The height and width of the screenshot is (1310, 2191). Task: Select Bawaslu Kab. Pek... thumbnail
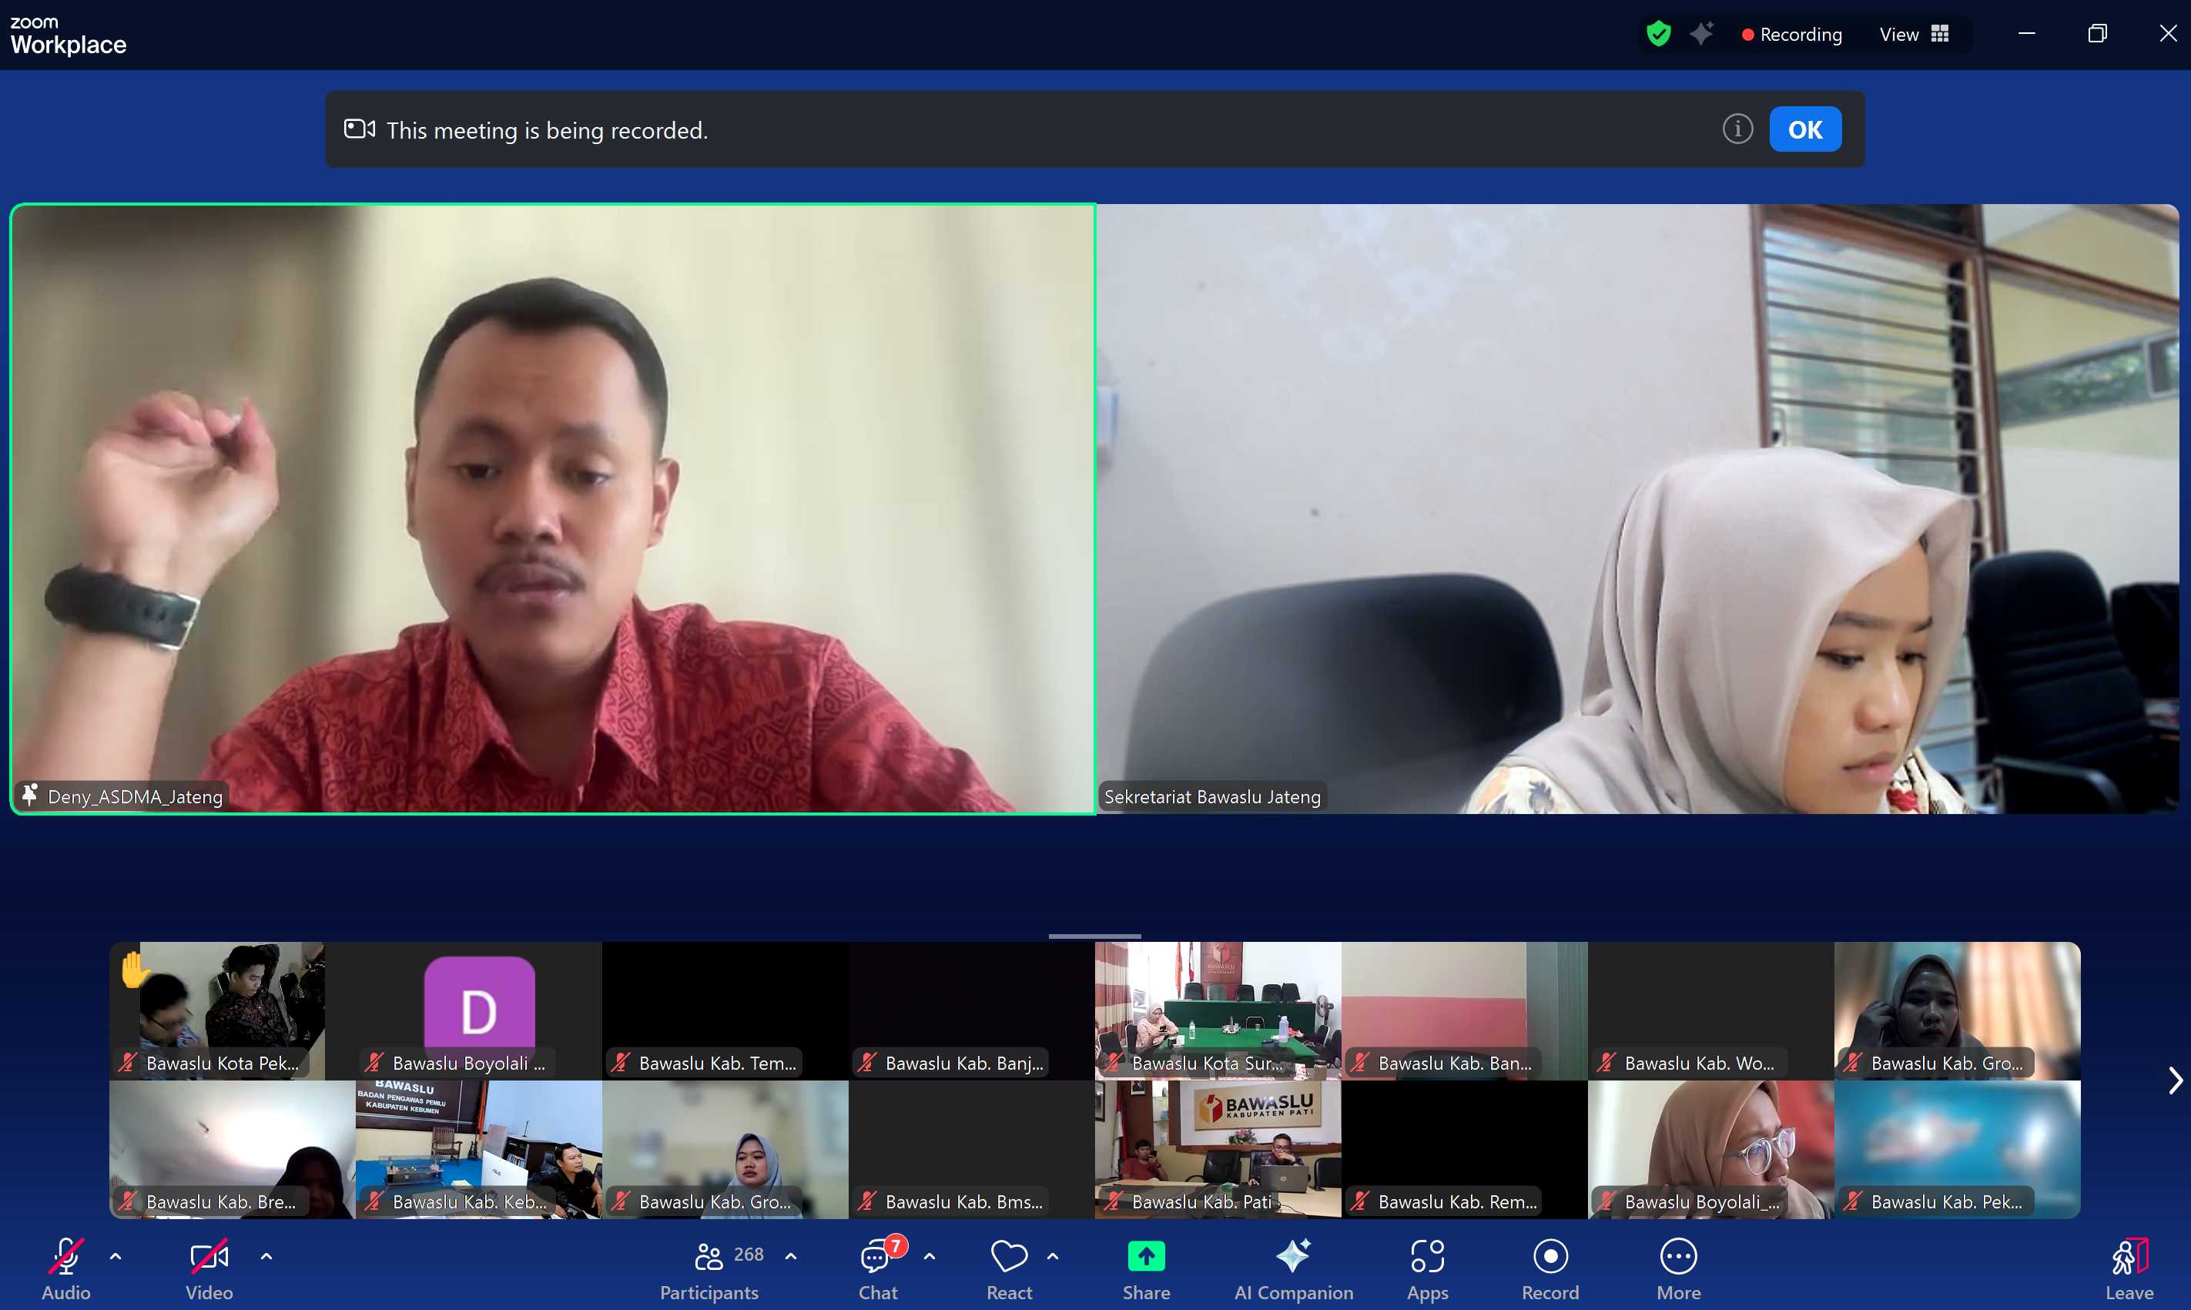point(1957,1149)
